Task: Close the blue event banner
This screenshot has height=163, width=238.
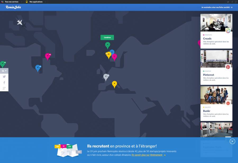Action: (232, 141)
